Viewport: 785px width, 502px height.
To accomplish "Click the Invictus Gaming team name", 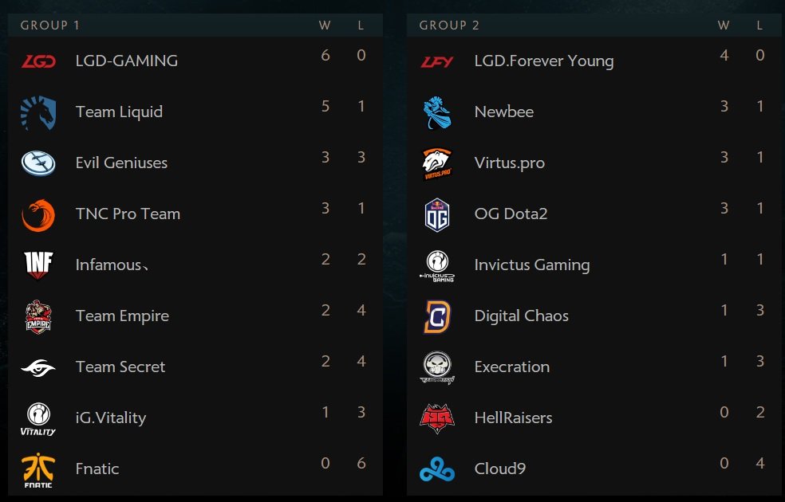I will click(531, 265).
